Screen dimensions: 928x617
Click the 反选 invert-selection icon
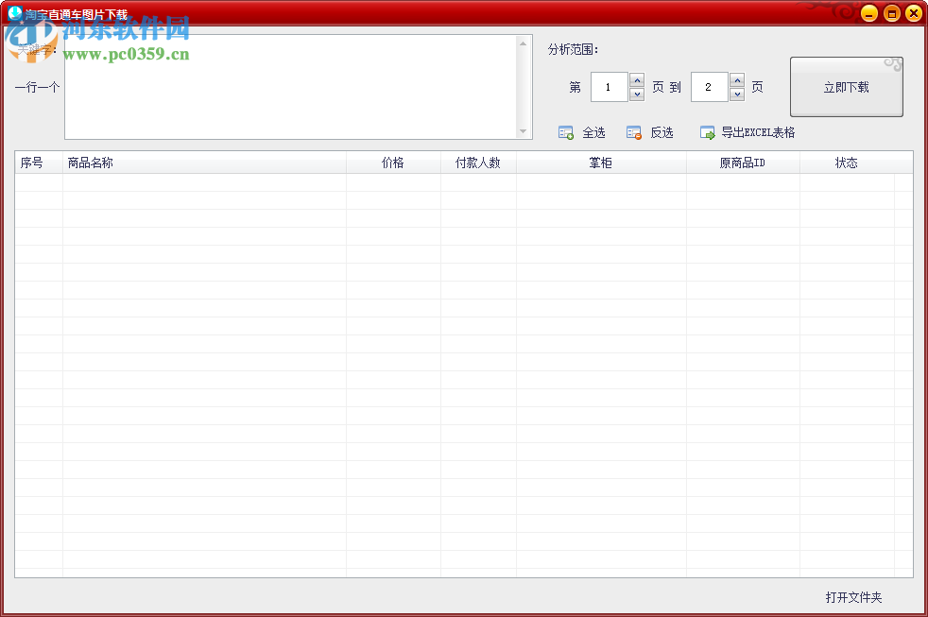[x=634, y=132]
